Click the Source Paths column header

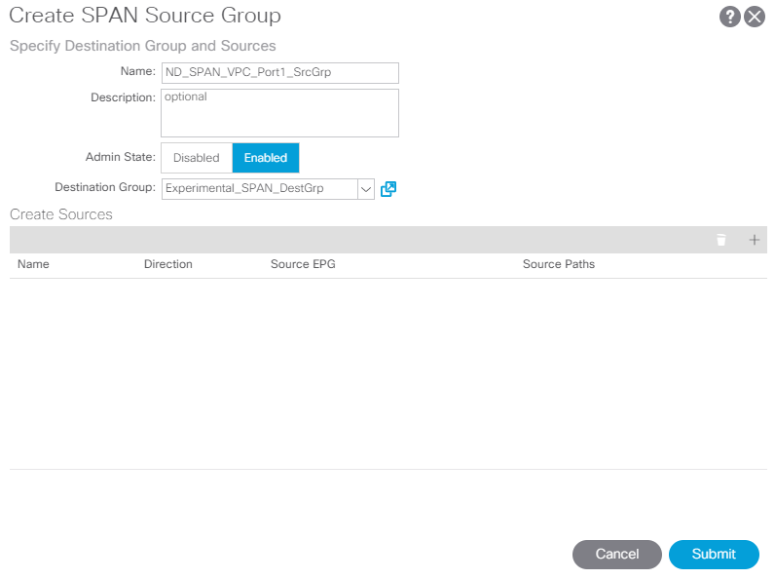[x=559, y=264]
